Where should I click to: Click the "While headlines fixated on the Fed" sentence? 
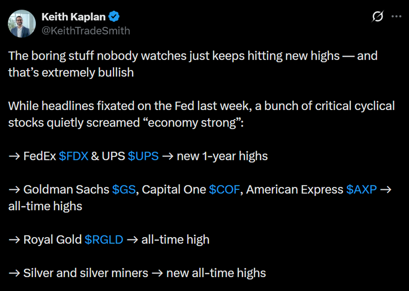pyautogui.click(x=201, y=114)
